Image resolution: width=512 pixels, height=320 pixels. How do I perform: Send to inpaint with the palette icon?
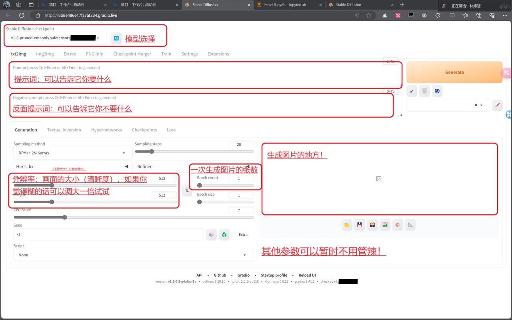tap(398, 225)
